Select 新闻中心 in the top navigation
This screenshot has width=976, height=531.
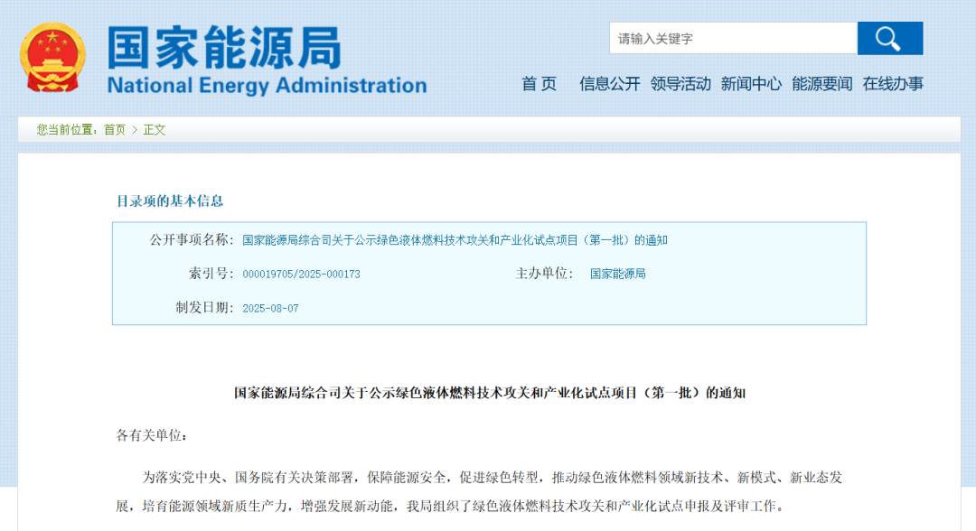coord(751,84)
